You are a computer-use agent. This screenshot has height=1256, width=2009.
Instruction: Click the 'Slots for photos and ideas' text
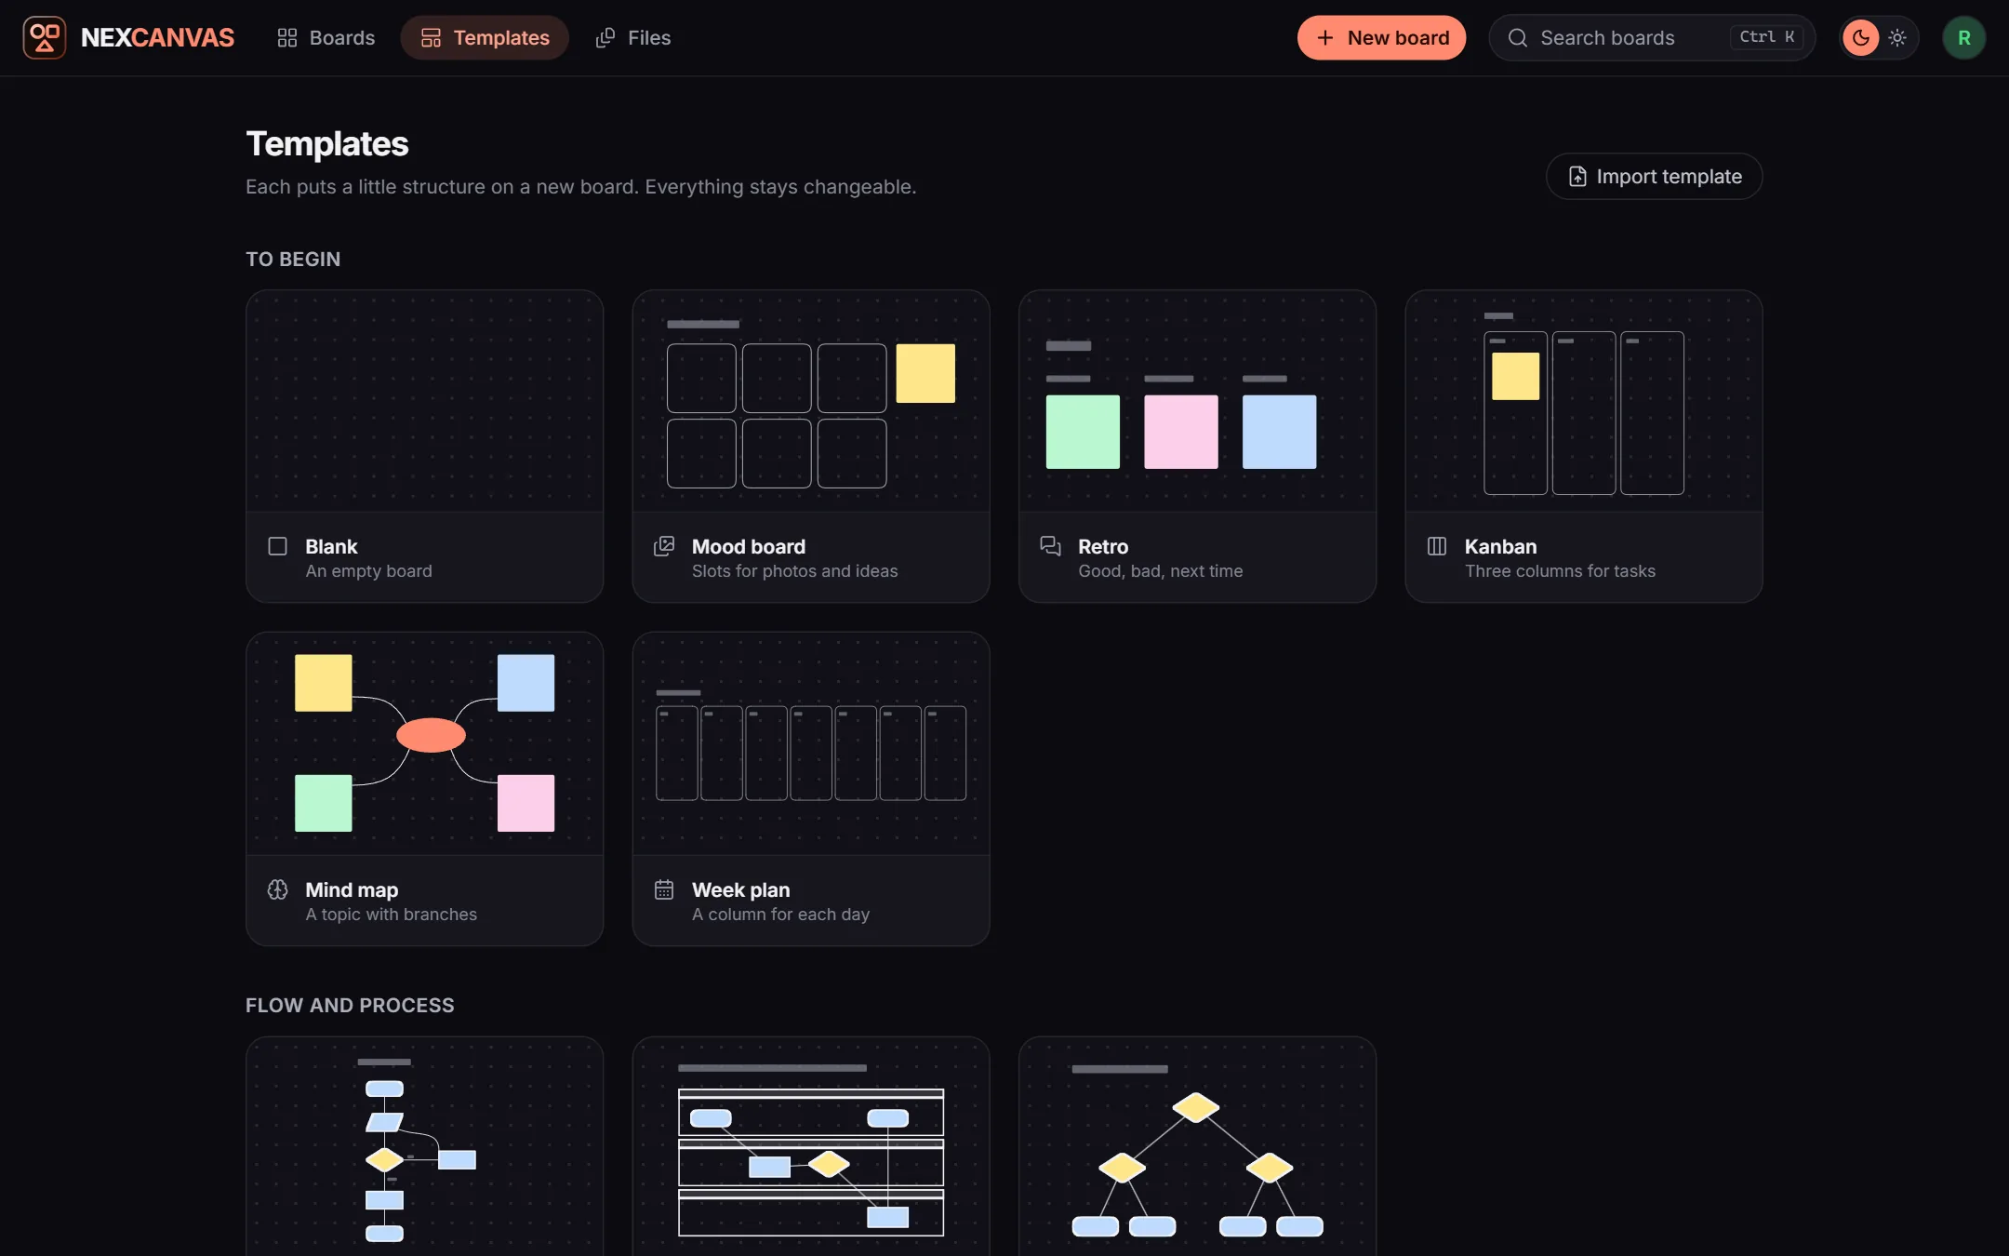[x=794, y=571]
